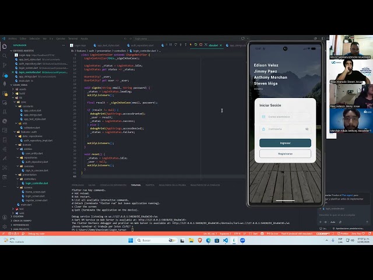Open the Ejecutar menu

tap(61, 38)
